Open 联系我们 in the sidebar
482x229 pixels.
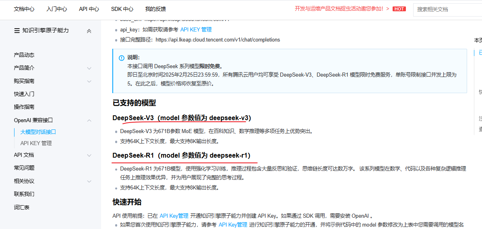24,194
